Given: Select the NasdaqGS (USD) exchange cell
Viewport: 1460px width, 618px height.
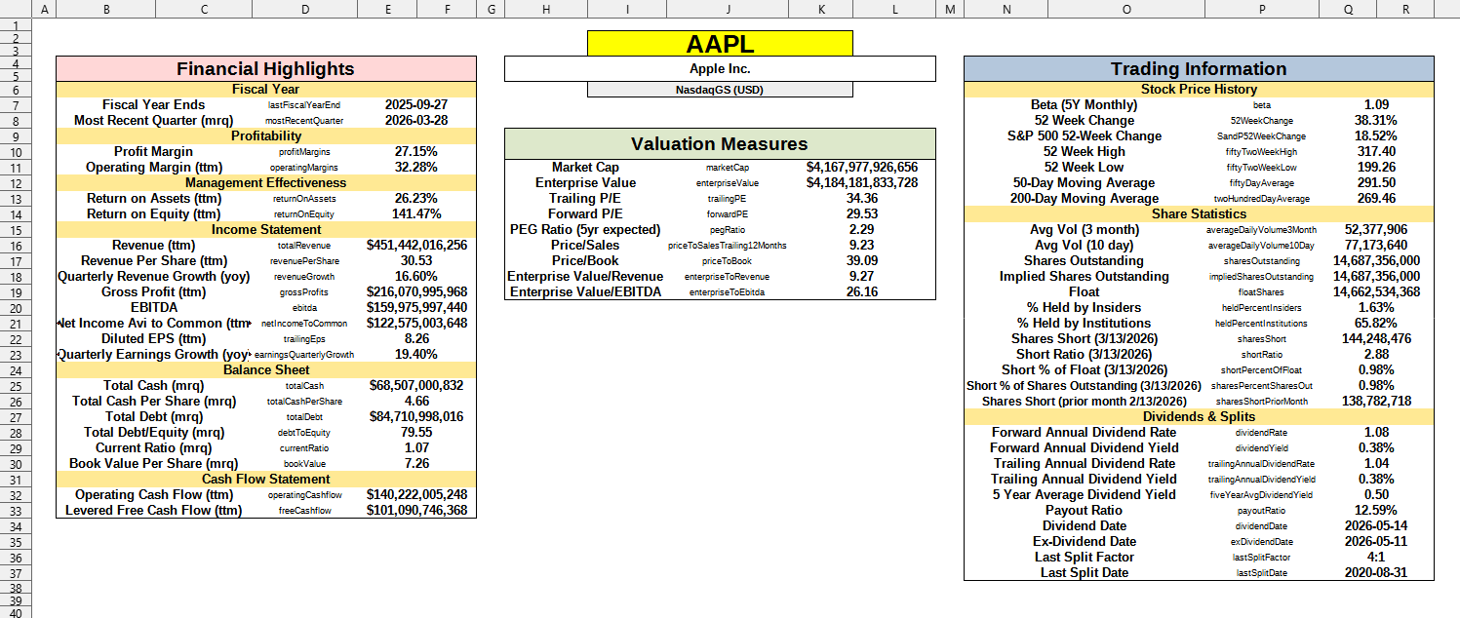Looking at the screenshot, I should [x=720, y=90].
